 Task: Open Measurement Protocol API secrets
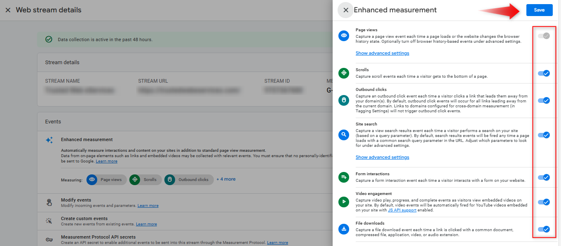pyautogui.click(x=185, y=239)
